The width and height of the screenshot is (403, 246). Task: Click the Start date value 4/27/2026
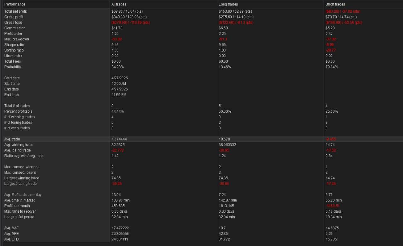tap(119, 78)
